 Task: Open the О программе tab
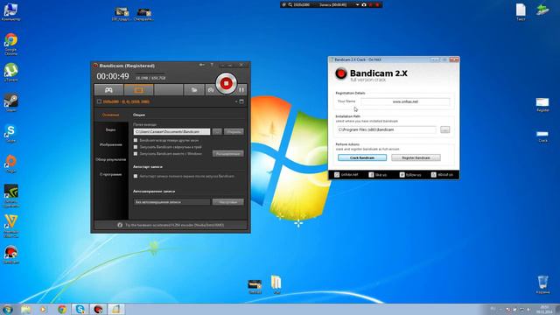pyautogui.click(x=111, y=175)
